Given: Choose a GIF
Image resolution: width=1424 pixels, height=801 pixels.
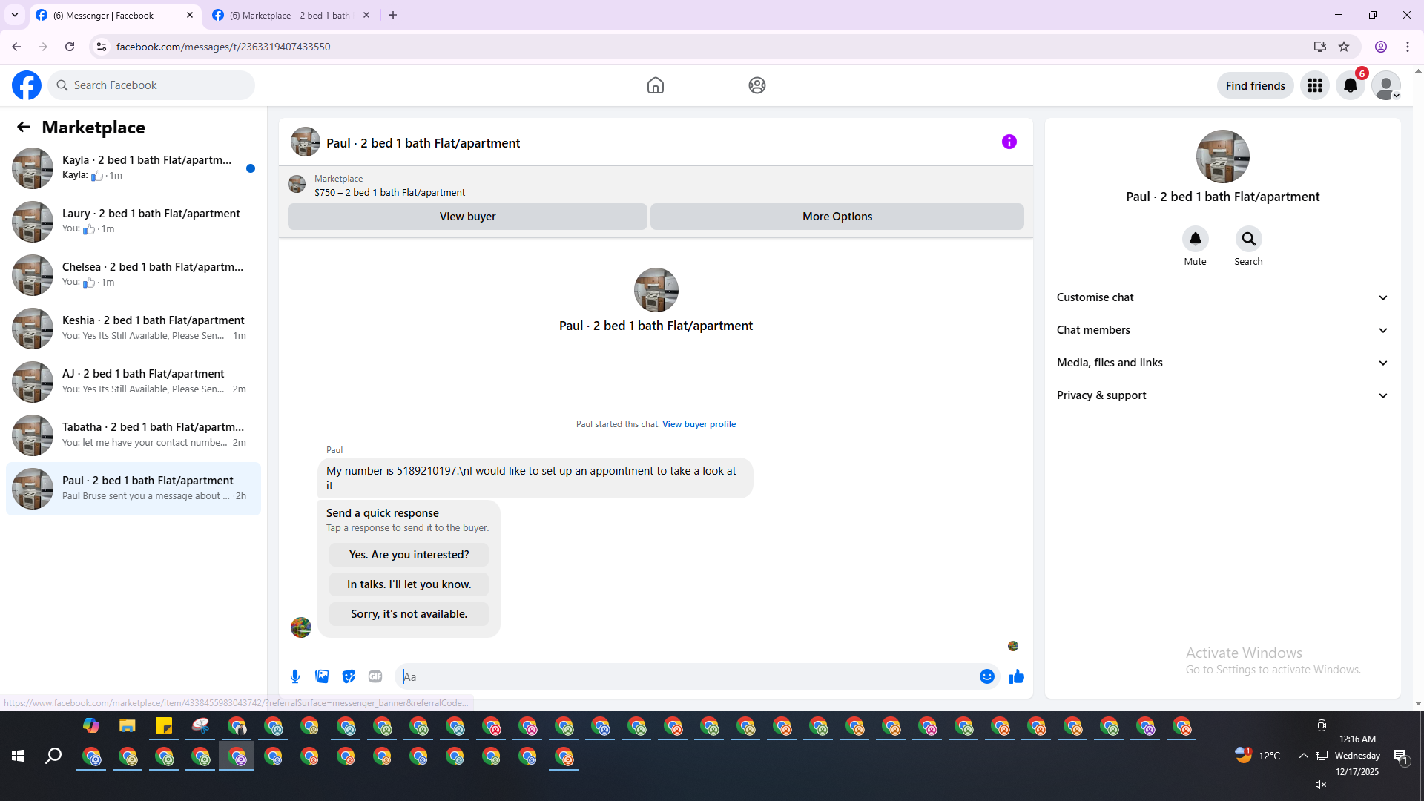Looking at the screenshot, I should (375, 676).
